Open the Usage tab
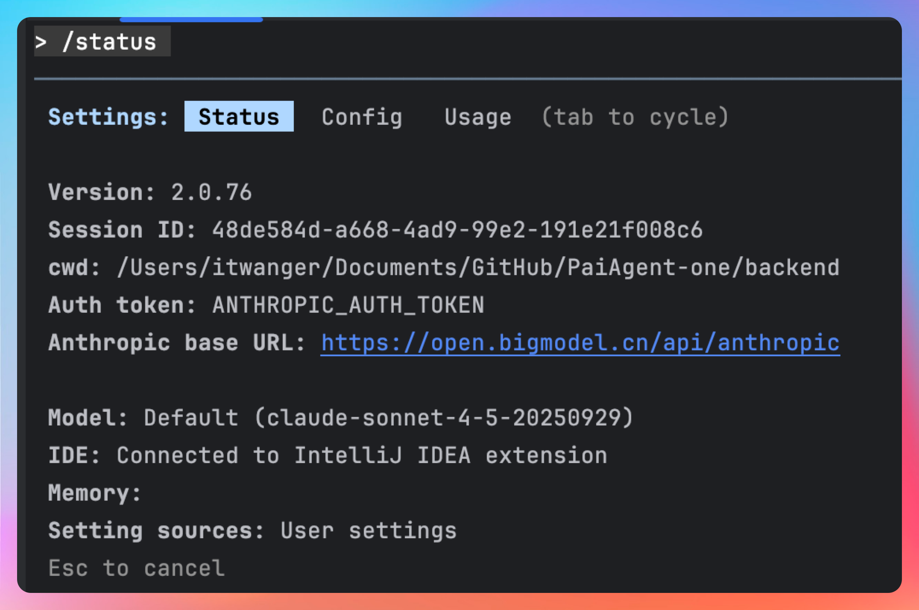The image size is (919, 610). pyautogui.click(x=477, y=117)
